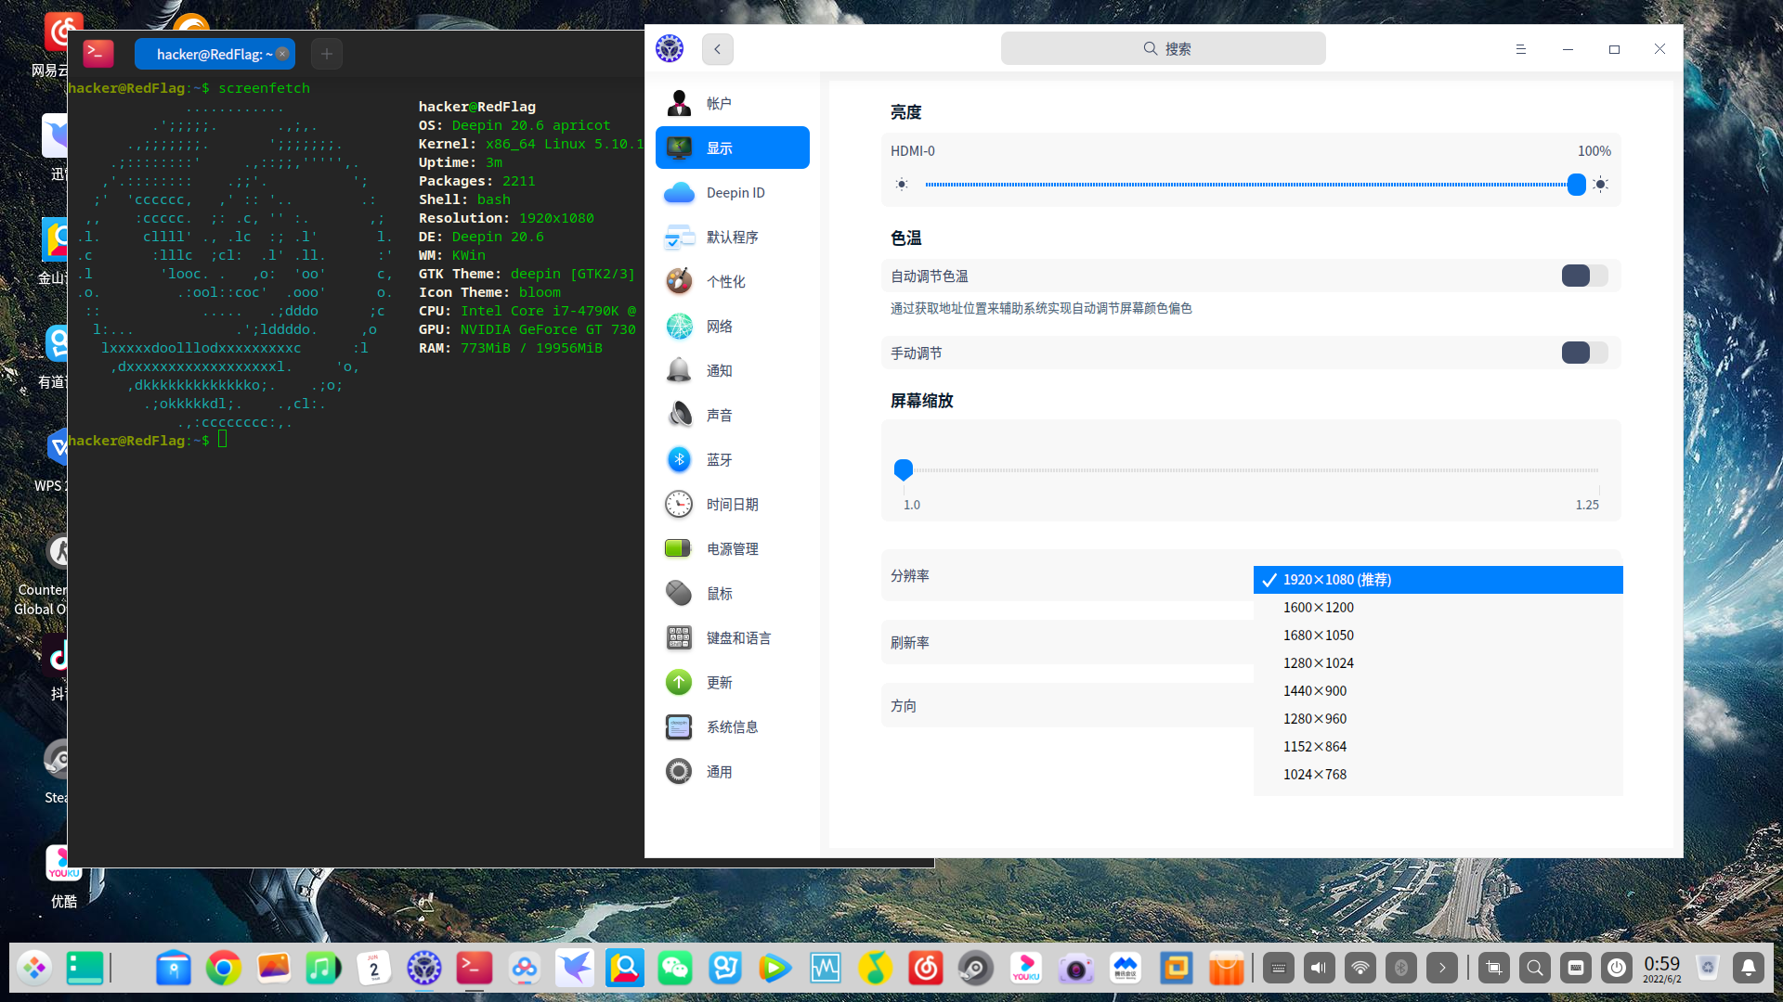Click the 搜索 search field
Image resolution: width=1783 pixels, height=1002 pixels.
pos(1163,48)
